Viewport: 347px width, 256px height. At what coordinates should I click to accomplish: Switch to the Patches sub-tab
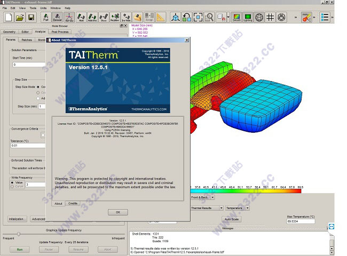(x=27, y=40)
